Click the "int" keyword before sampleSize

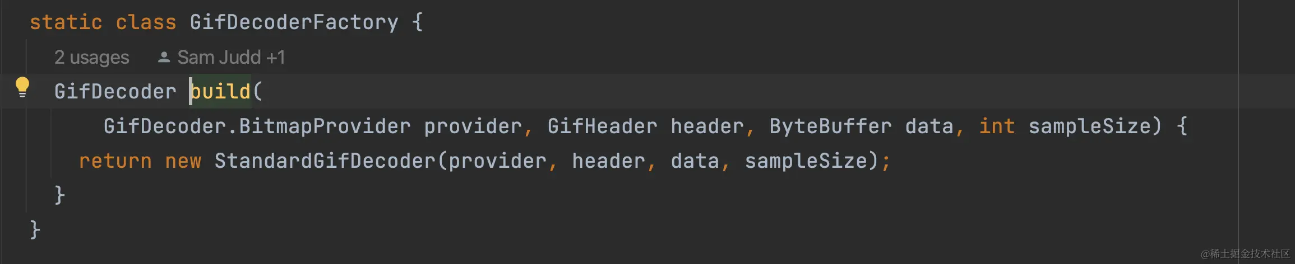[997, 126]
